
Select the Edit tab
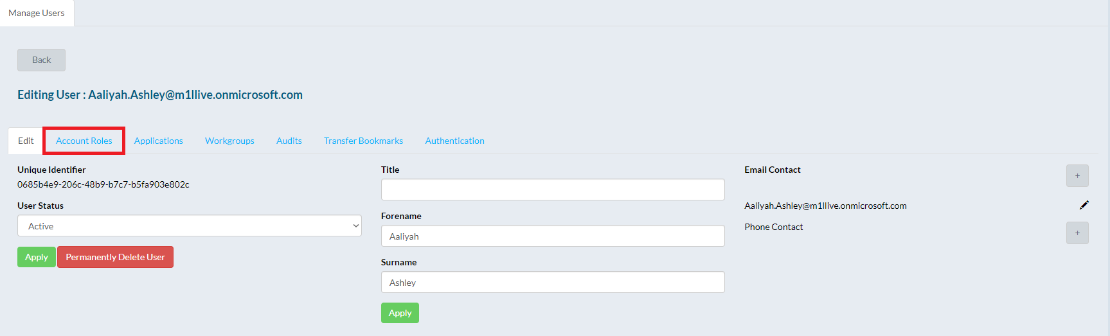pos(26,141)
